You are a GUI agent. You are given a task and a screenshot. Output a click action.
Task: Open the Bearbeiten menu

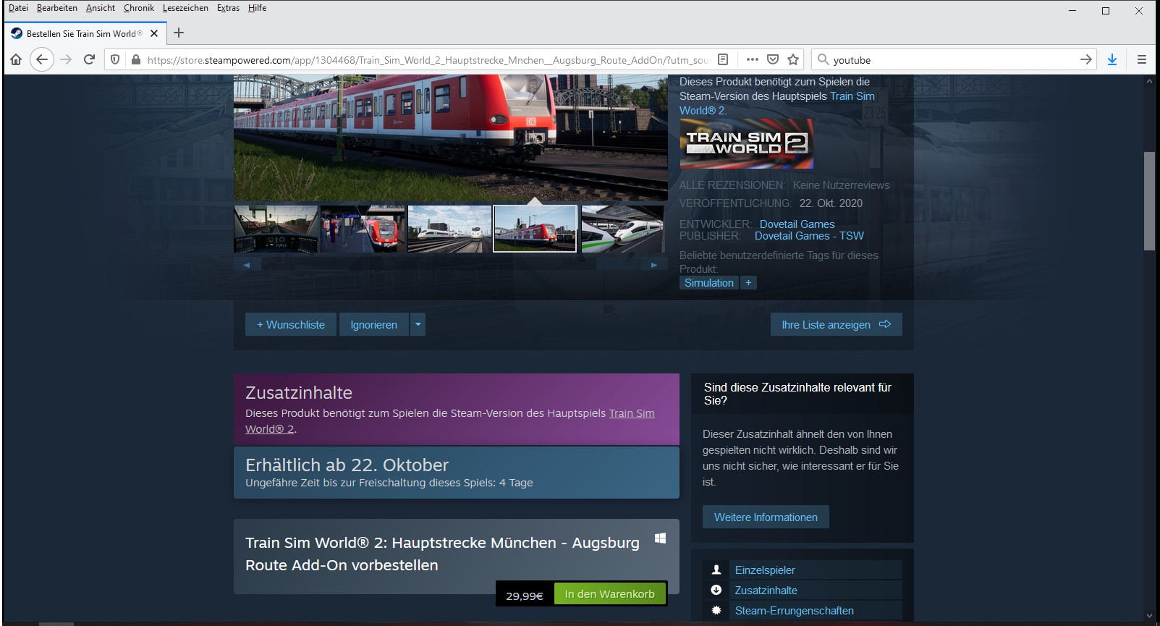click(57, 8)
